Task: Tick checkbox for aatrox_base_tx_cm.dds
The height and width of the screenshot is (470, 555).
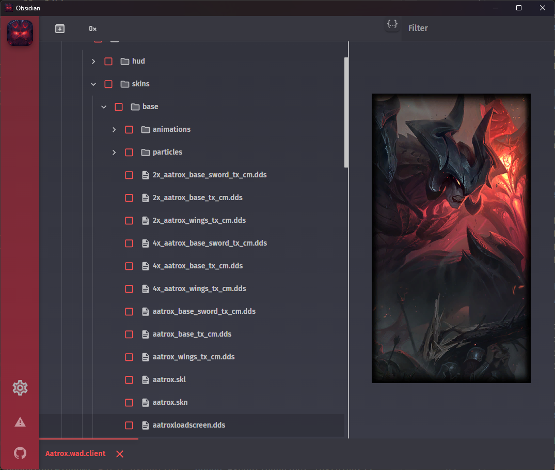Action: (x=129, y=334)
